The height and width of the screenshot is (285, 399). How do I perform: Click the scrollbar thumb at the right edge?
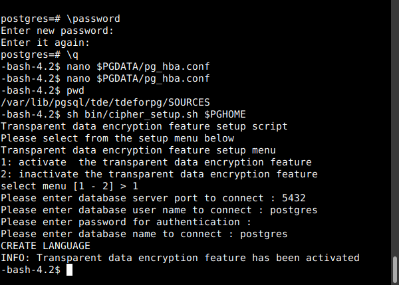(x=395, y=268)
